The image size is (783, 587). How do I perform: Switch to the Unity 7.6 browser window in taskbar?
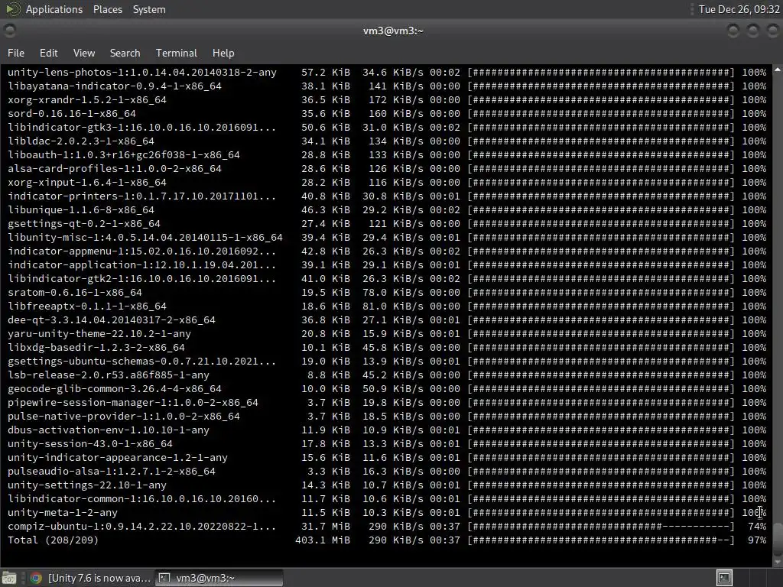click(x=90, y=578)
